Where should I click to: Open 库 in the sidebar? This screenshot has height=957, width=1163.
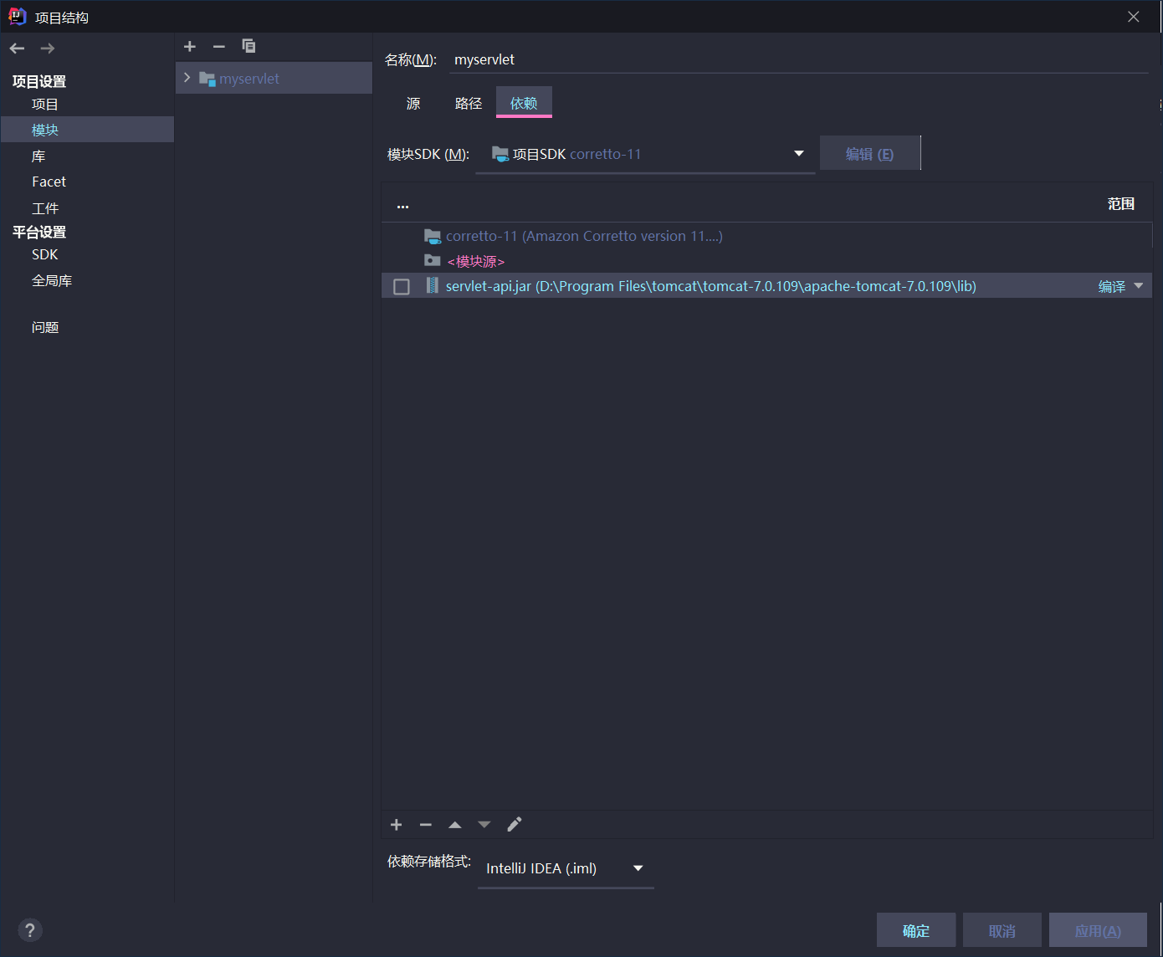38,156
